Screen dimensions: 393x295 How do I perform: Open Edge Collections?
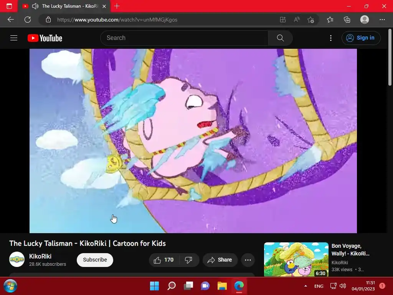pos(347,20)
